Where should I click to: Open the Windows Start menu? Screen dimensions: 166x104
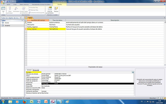click(3, 102)
